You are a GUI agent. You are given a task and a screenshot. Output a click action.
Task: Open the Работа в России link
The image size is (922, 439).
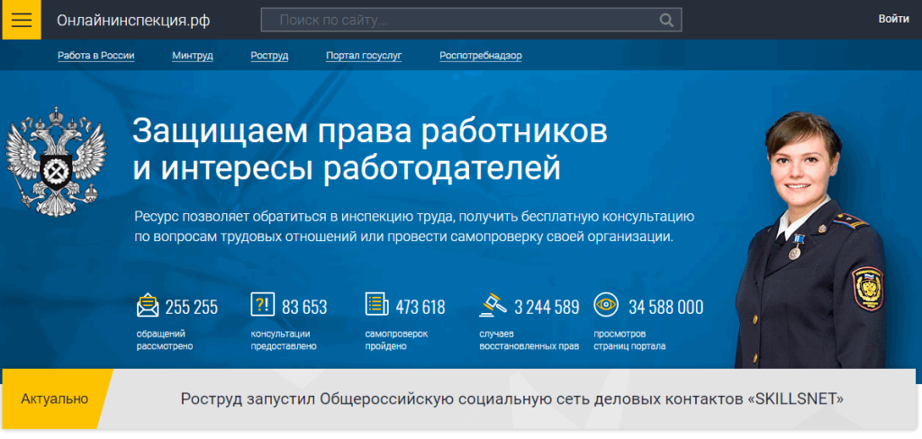tap(96, 56)
